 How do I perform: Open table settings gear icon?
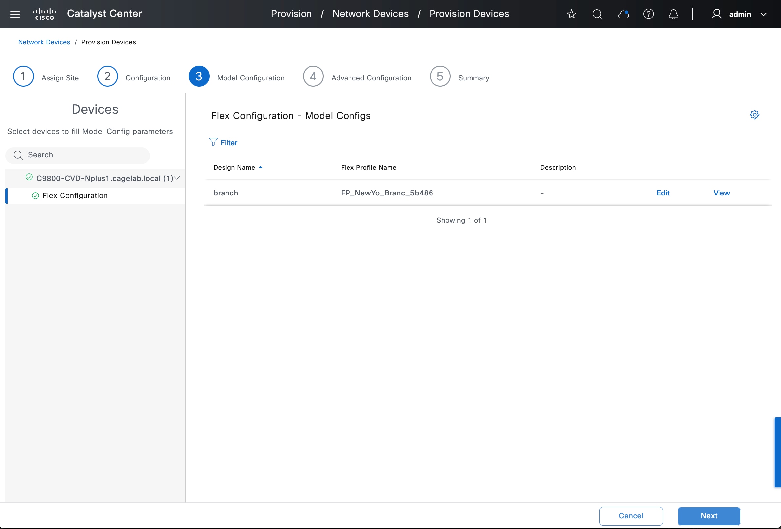click(754, 115)
